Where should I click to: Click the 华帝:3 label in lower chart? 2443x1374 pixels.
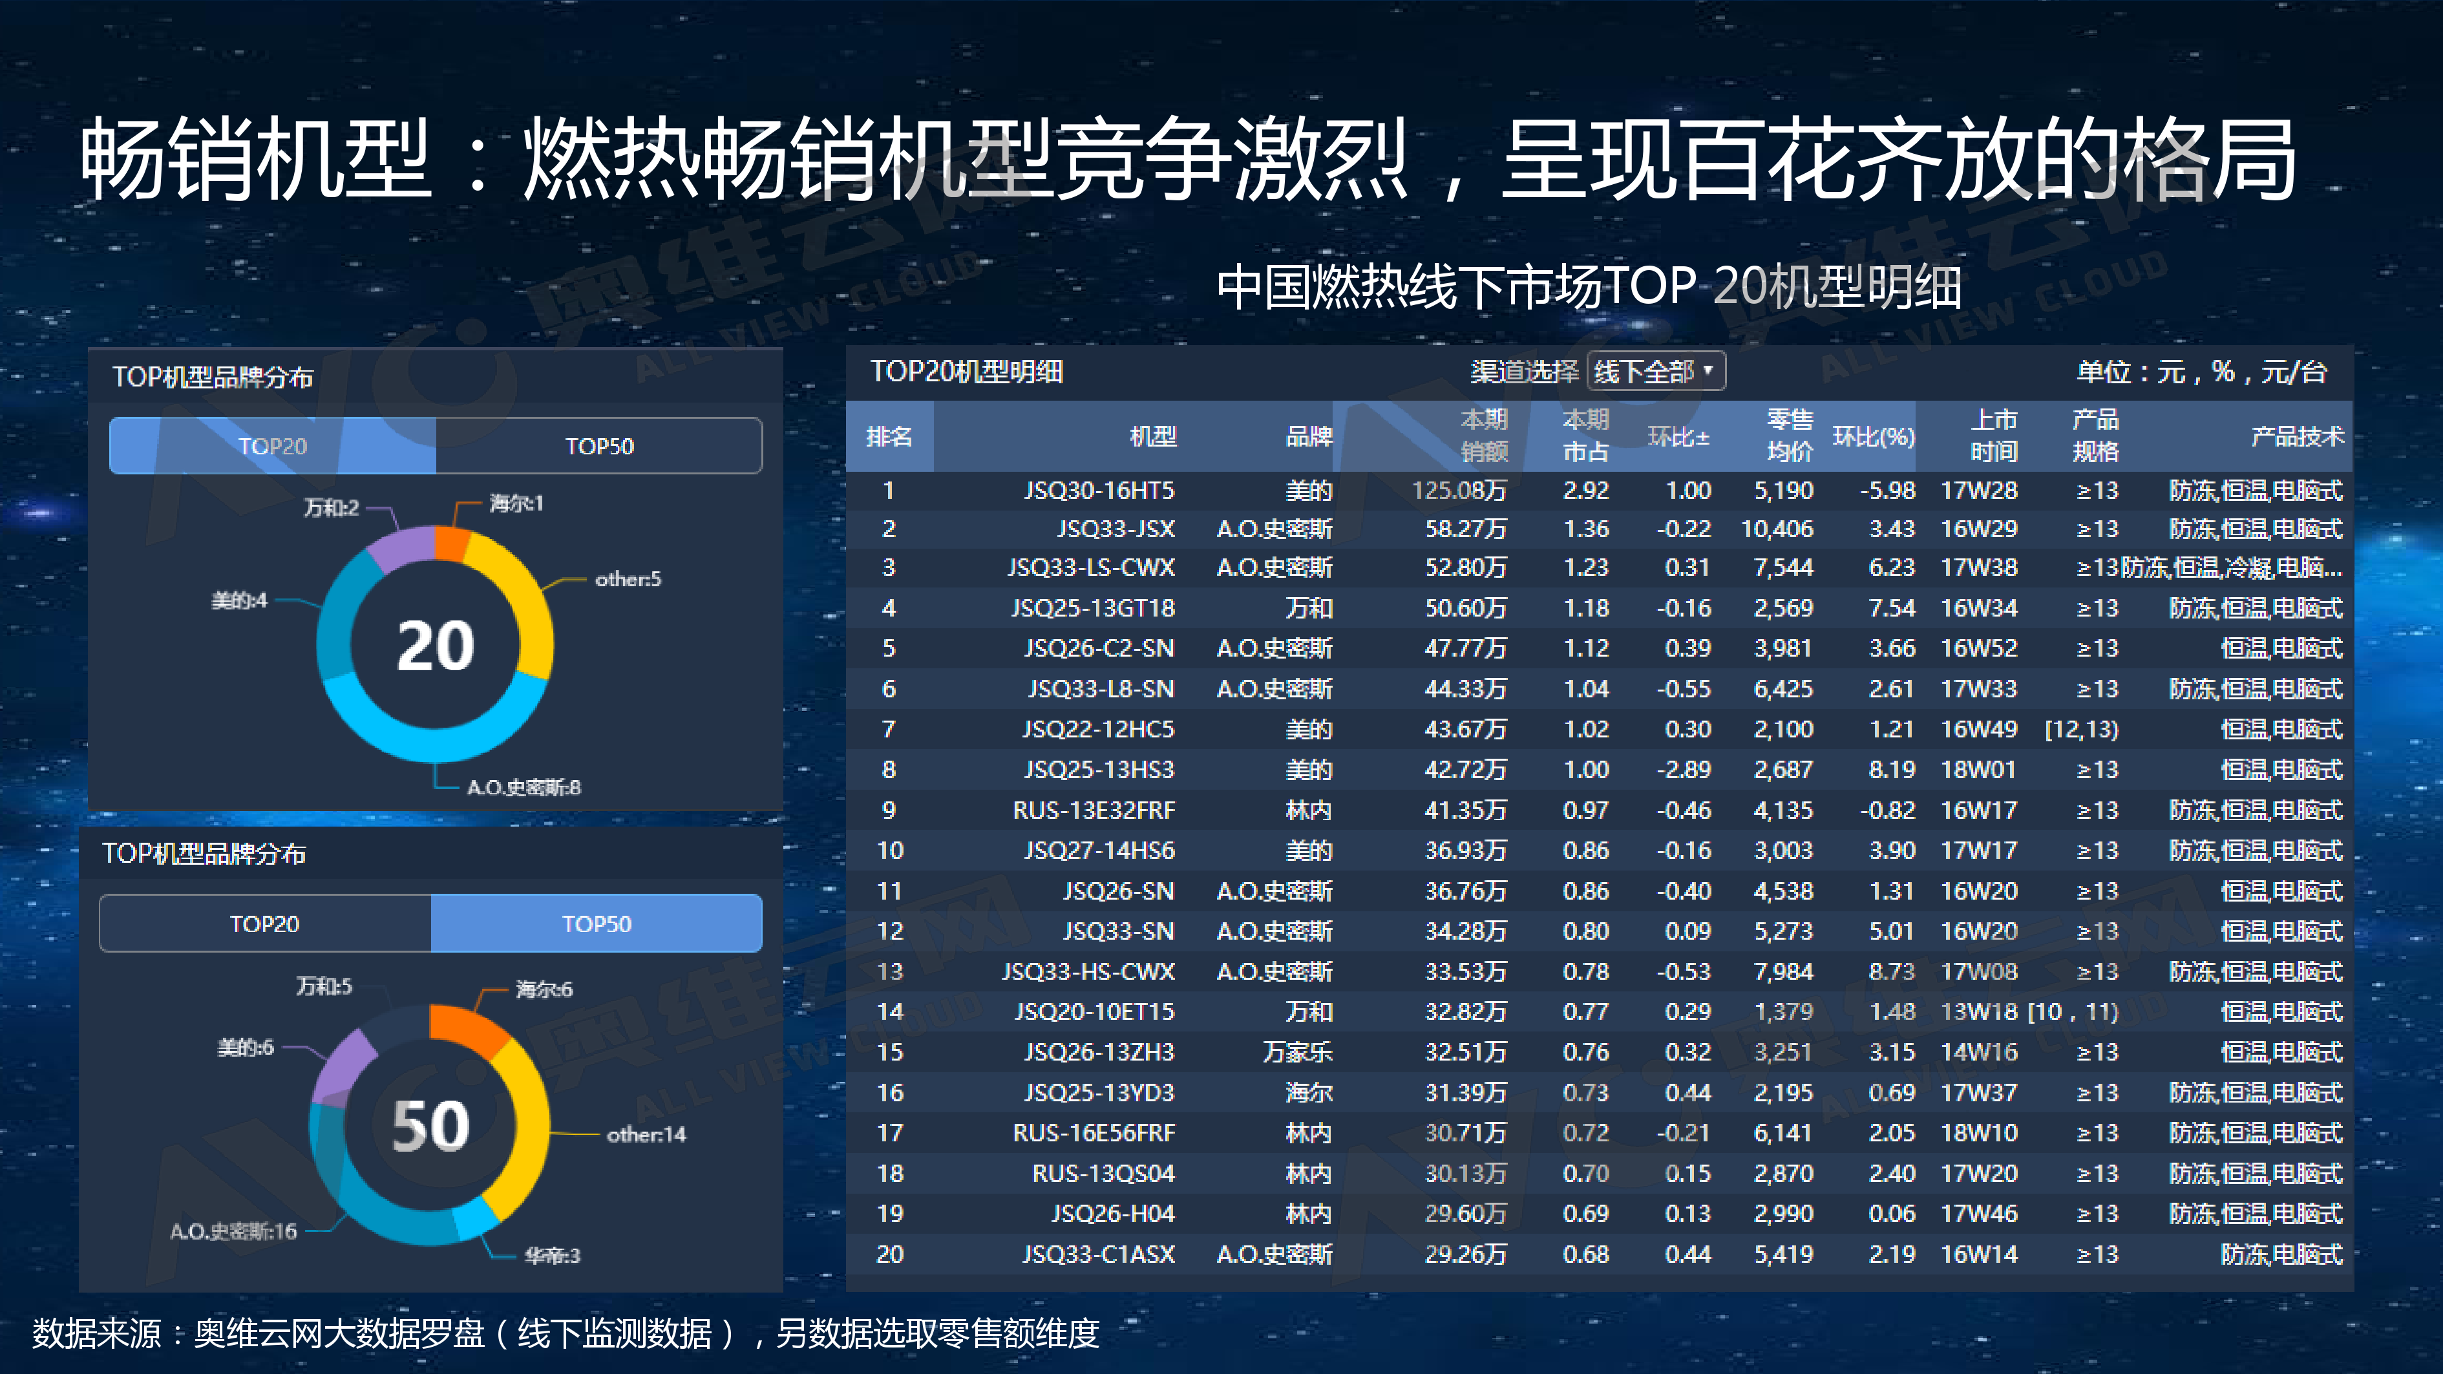pos(552,1256)
